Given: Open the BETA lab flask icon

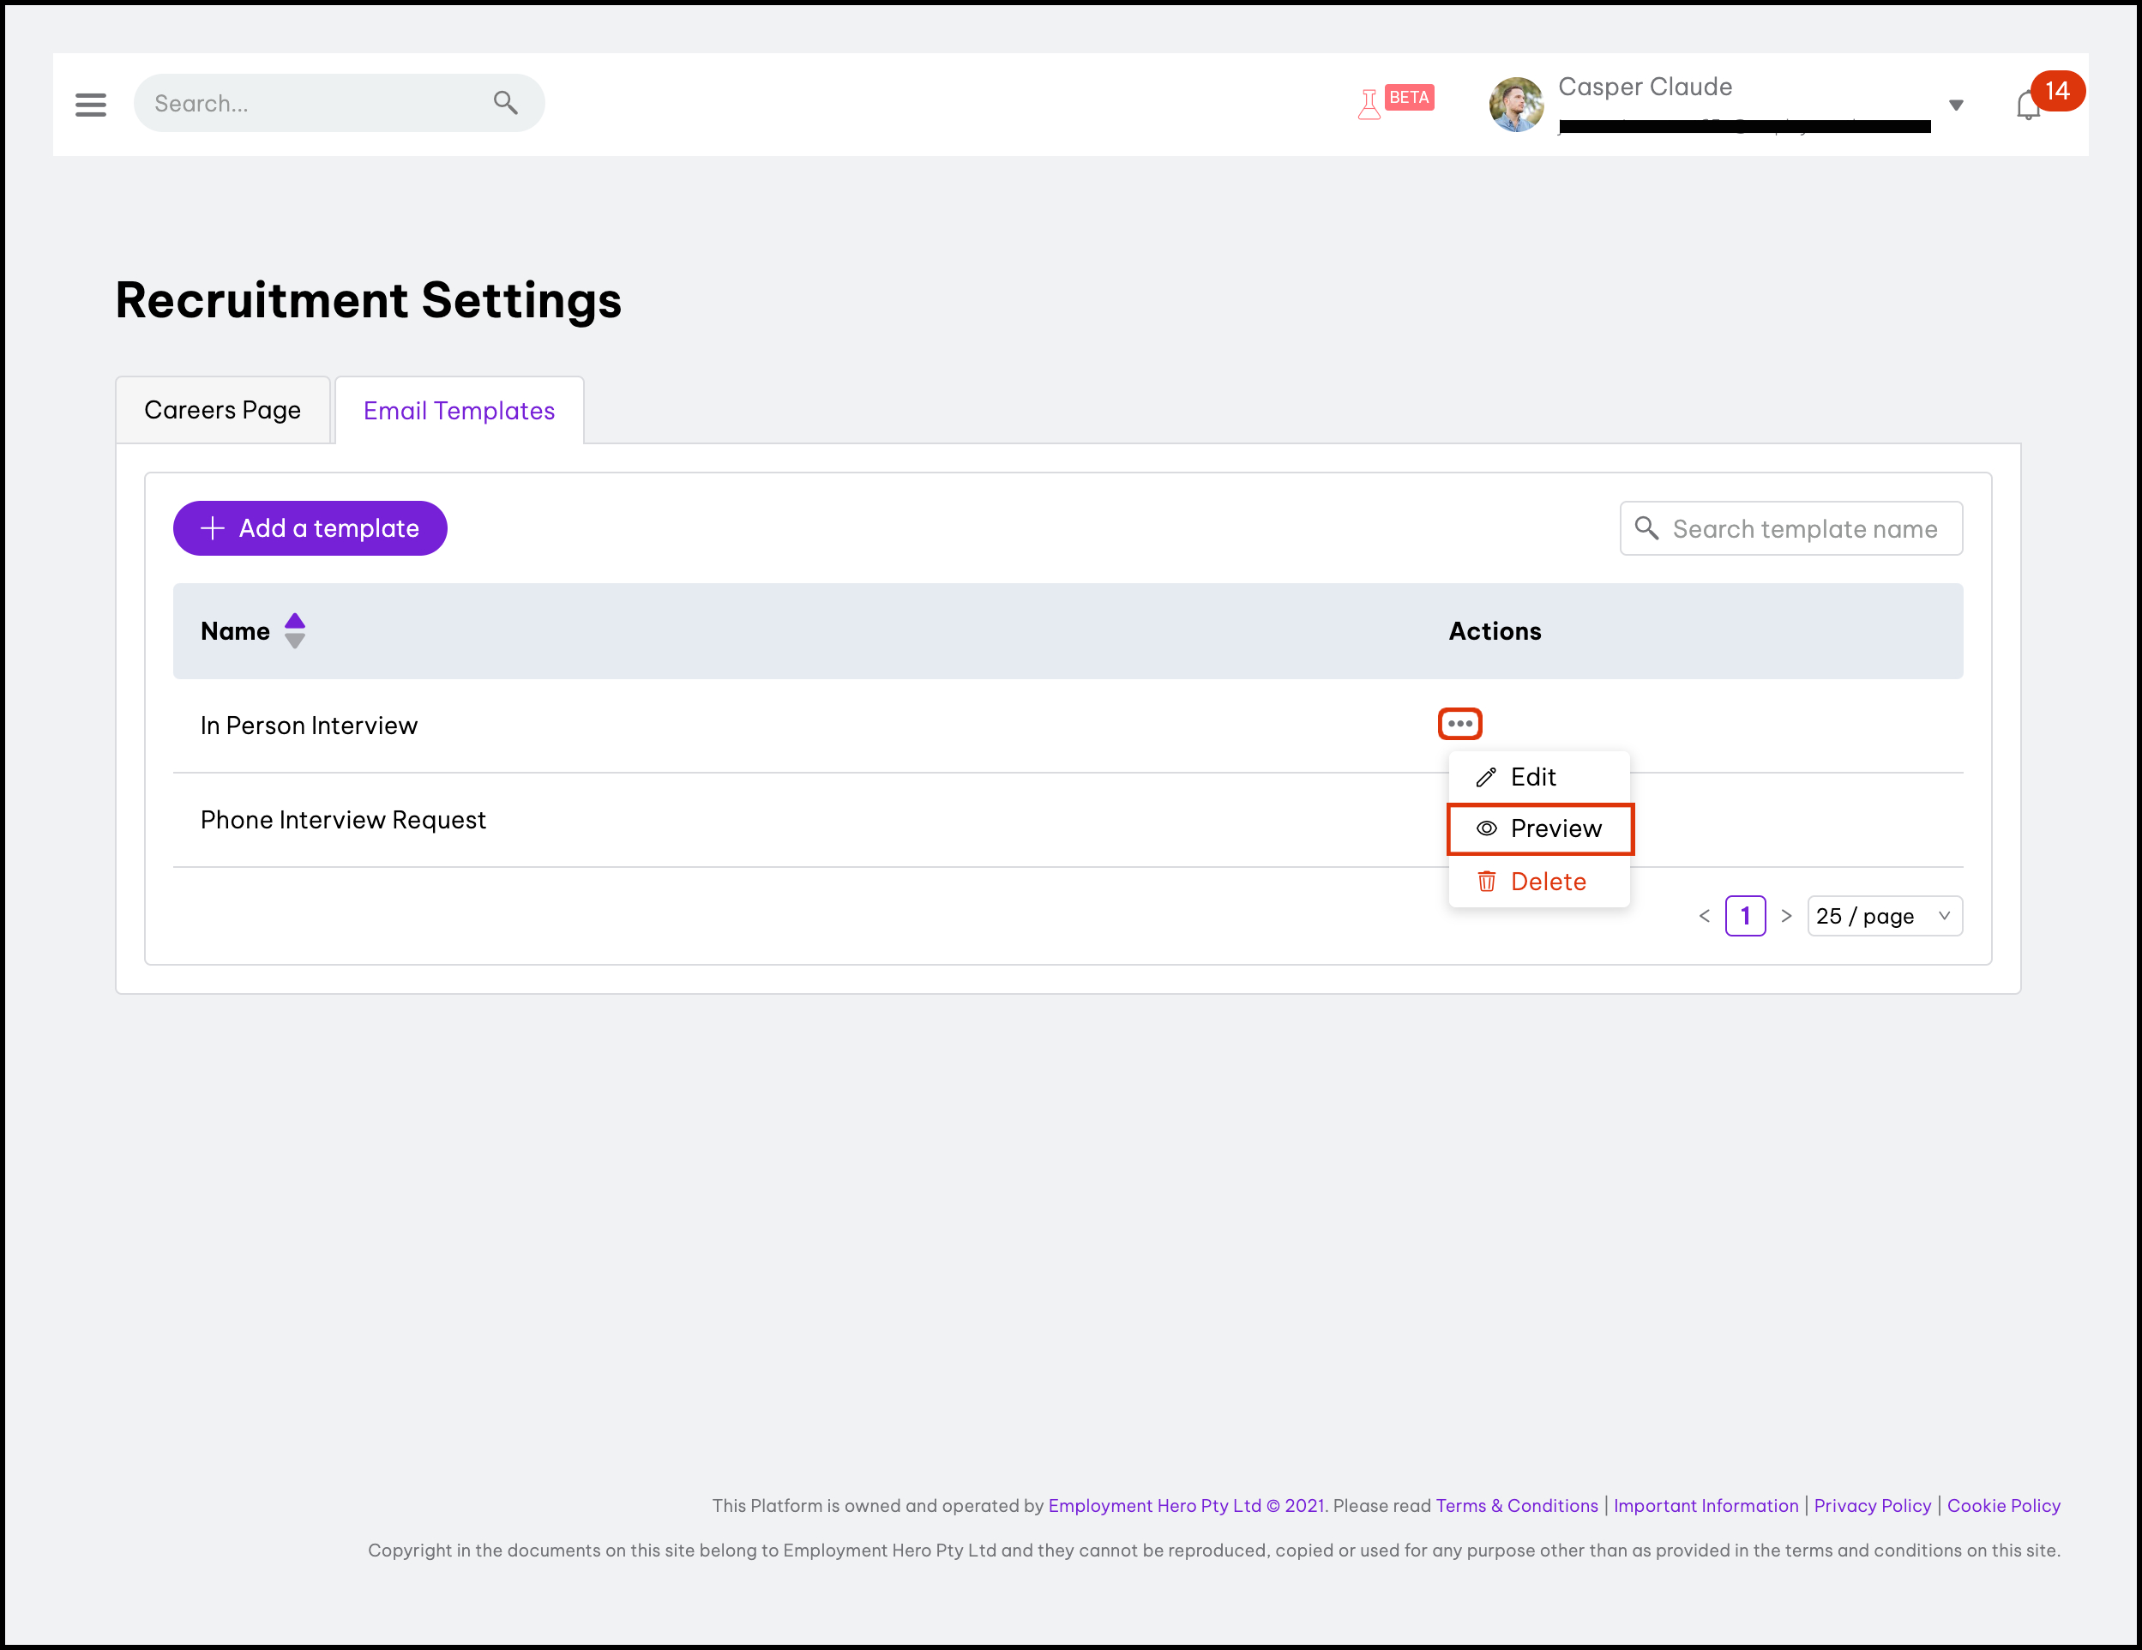Looking at the screenshot, I should [1369, 103].
